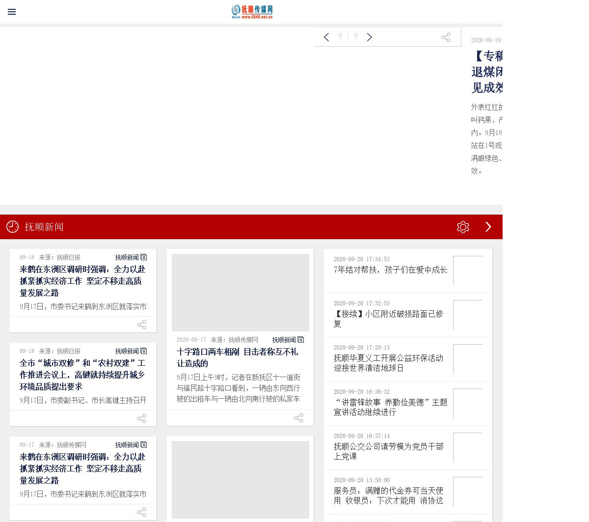Click thumbnail beside 服务员：满赠的代金券

point(468,492)
